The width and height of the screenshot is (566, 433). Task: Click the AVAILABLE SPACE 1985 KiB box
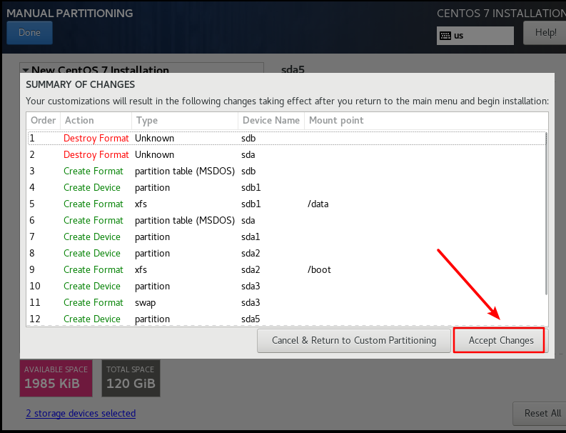(x=56, y=378)
